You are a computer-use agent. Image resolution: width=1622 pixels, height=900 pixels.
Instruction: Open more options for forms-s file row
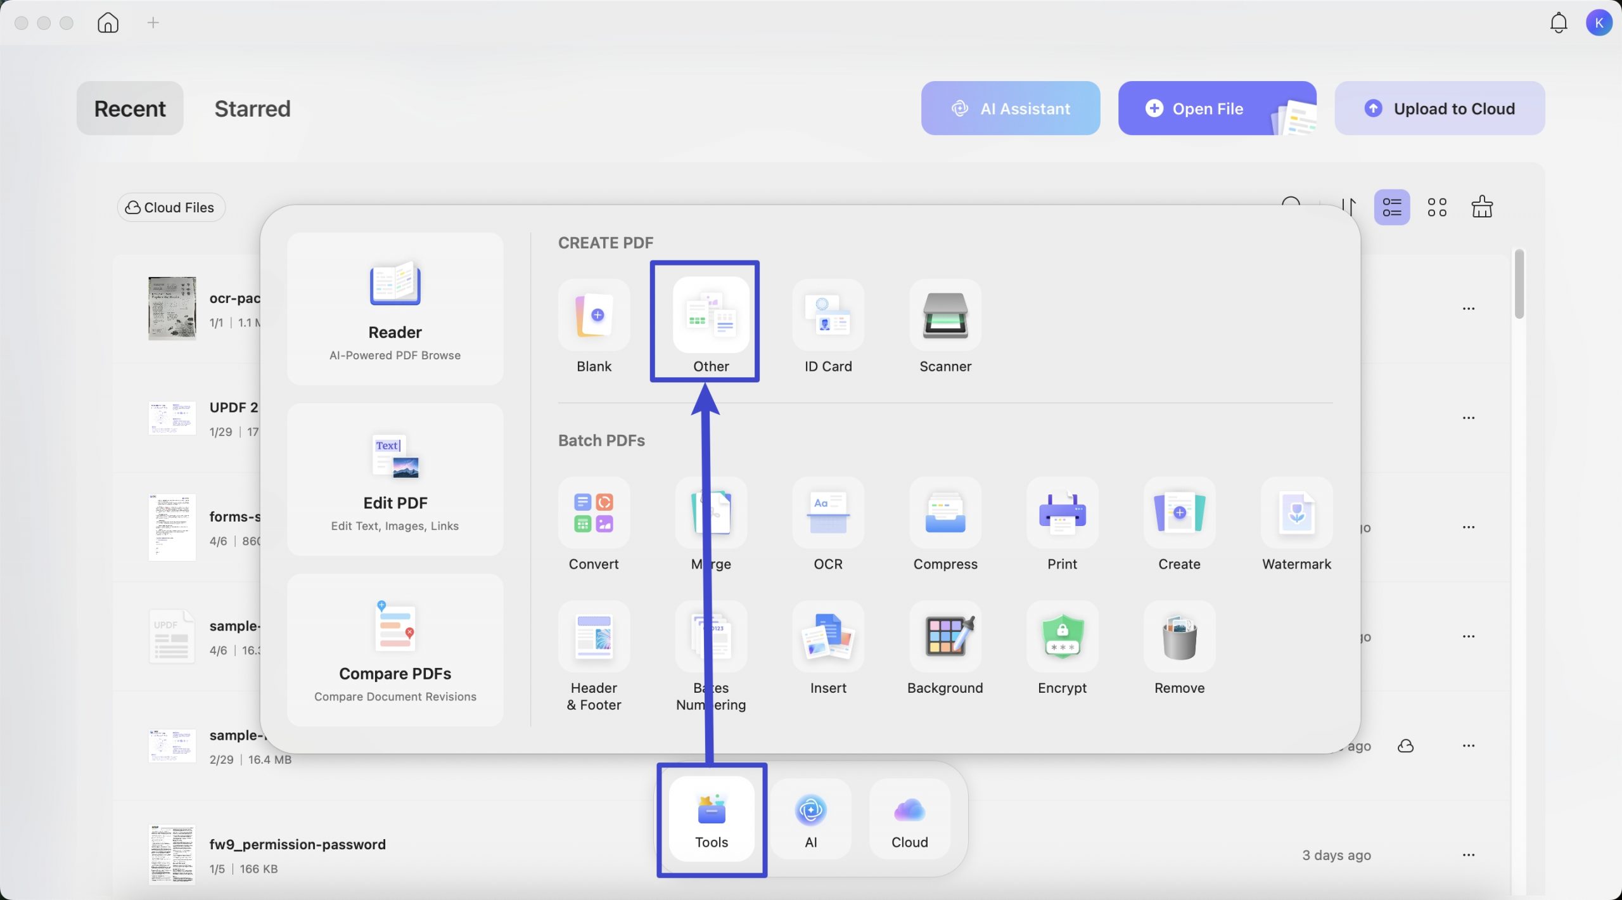tap(1469, 527)
